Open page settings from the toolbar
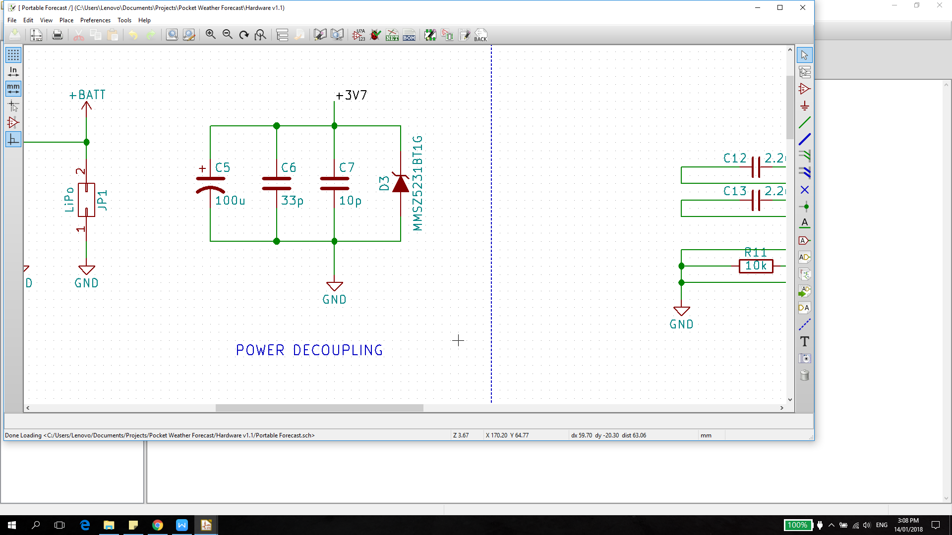This screenshot has height=535, width=952. click(36, 35)
